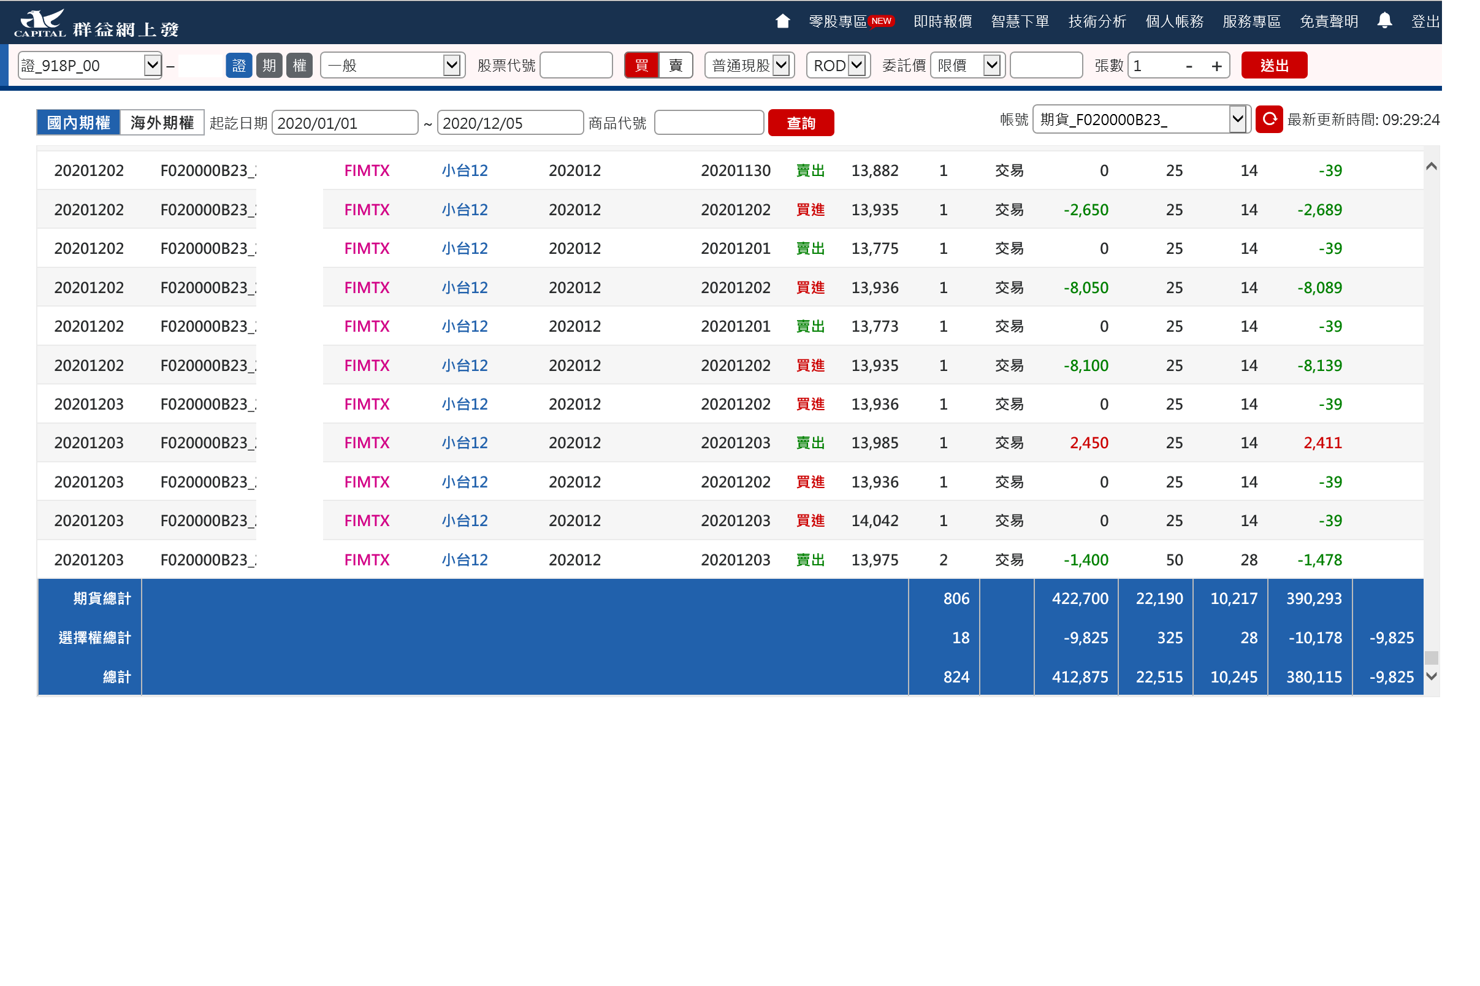Viewport: 1480px width, 986px height.
Task: Click the red refresh icon
Action: pyautogui.click(x=1268, y=120)
